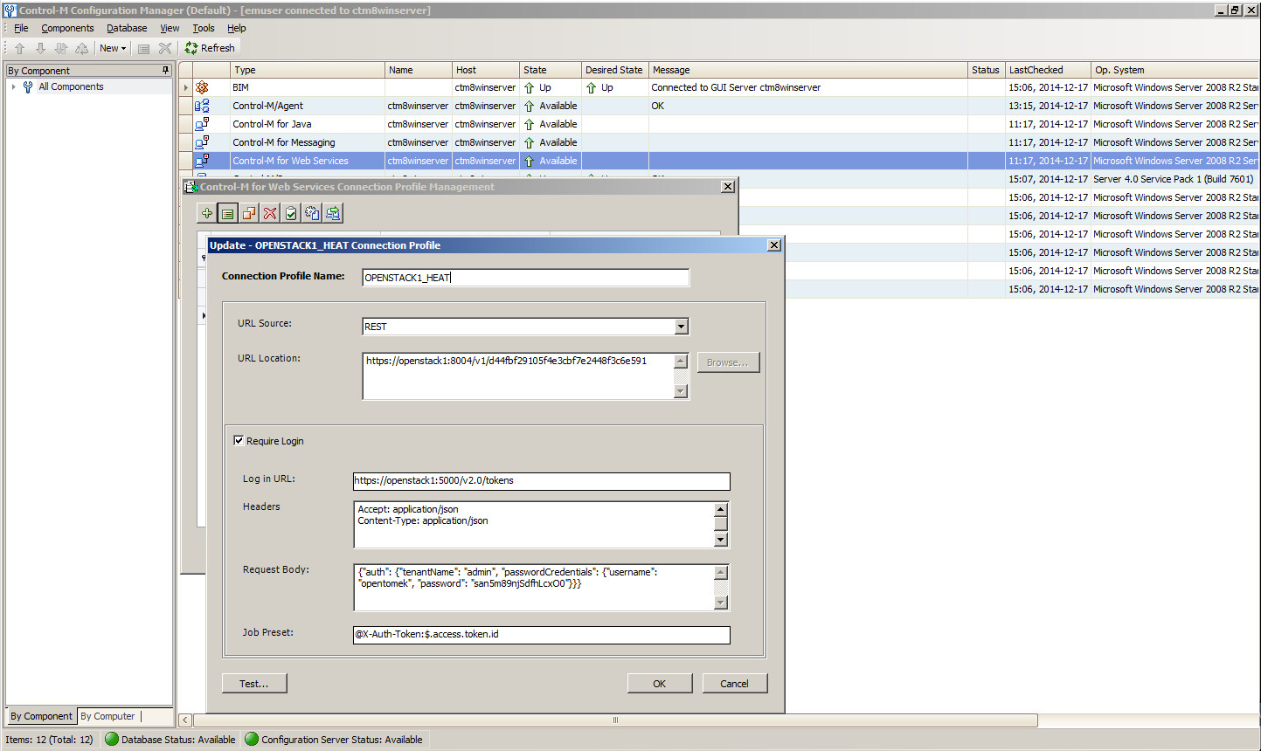
Task: Click the Up arrow toolbar icon
Action: (x=19, y=49)
